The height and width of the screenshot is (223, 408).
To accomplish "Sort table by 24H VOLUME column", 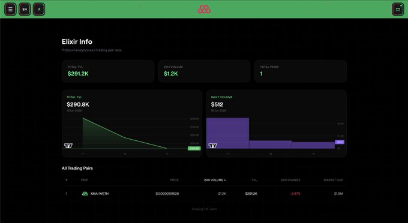I will pos(215,180).
